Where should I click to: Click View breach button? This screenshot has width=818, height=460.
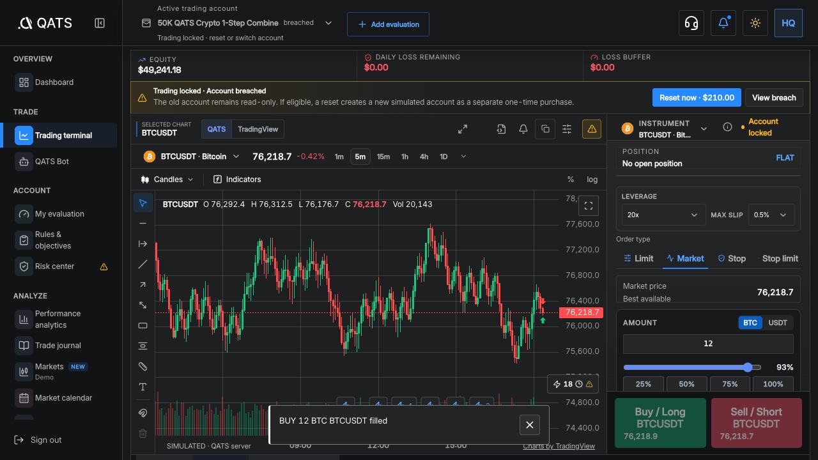tap(774, 98)
